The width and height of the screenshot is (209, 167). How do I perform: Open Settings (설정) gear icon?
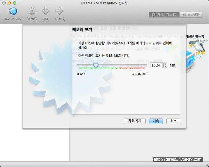32,11
